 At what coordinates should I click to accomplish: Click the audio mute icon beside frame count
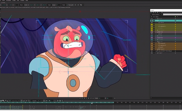[115, 98]
